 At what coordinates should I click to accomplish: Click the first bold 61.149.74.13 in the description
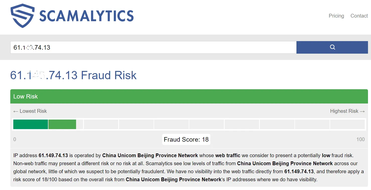(53, 155)
